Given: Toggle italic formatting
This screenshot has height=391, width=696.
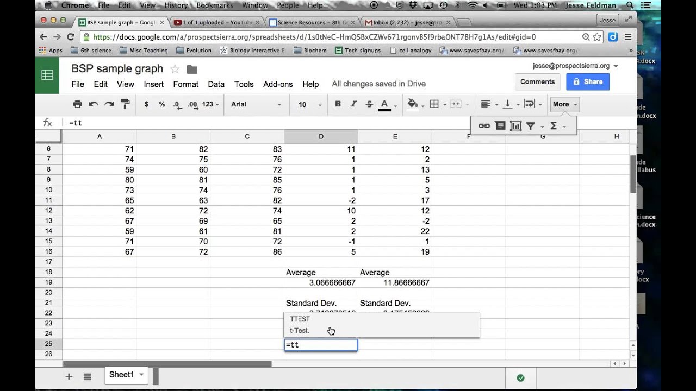Looking at the screenshot, I should point(353,104).
